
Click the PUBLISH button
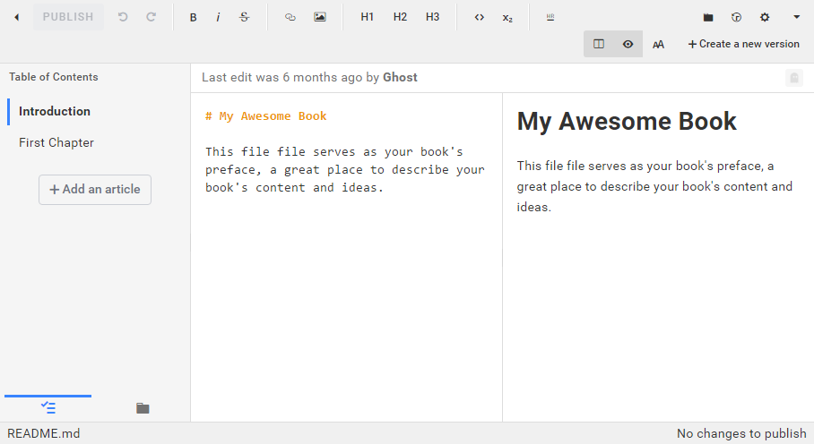pos(68,17)
